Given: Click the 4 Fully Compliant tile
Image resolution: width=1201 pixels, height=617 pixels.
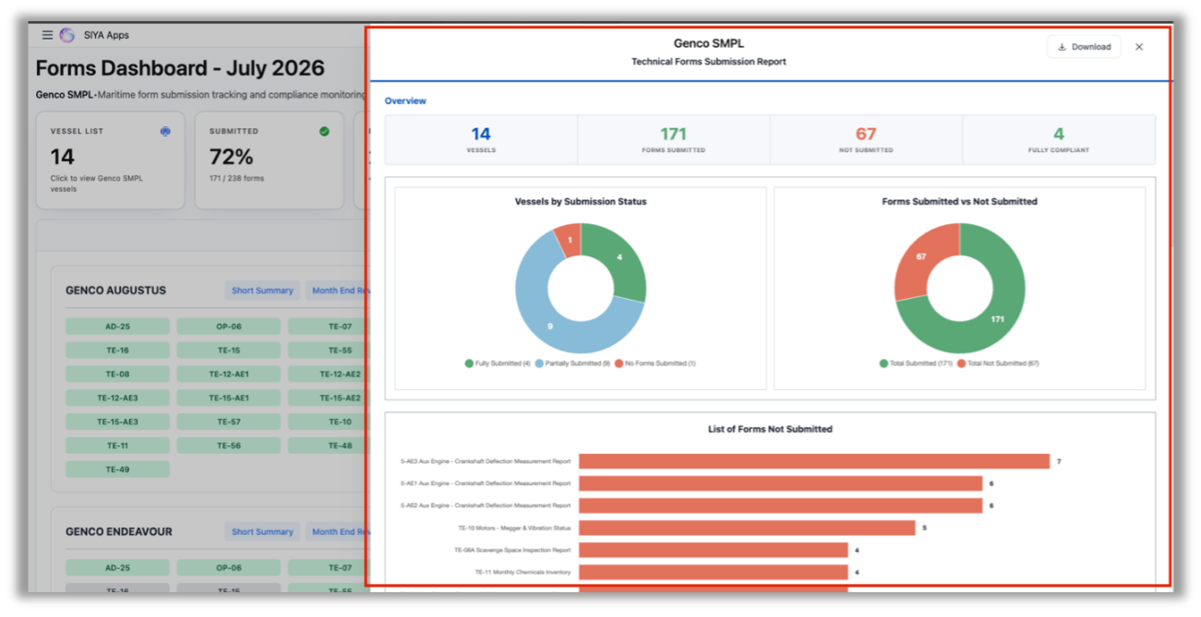Looking at the screenshot, I should [x=1059, y=139].
